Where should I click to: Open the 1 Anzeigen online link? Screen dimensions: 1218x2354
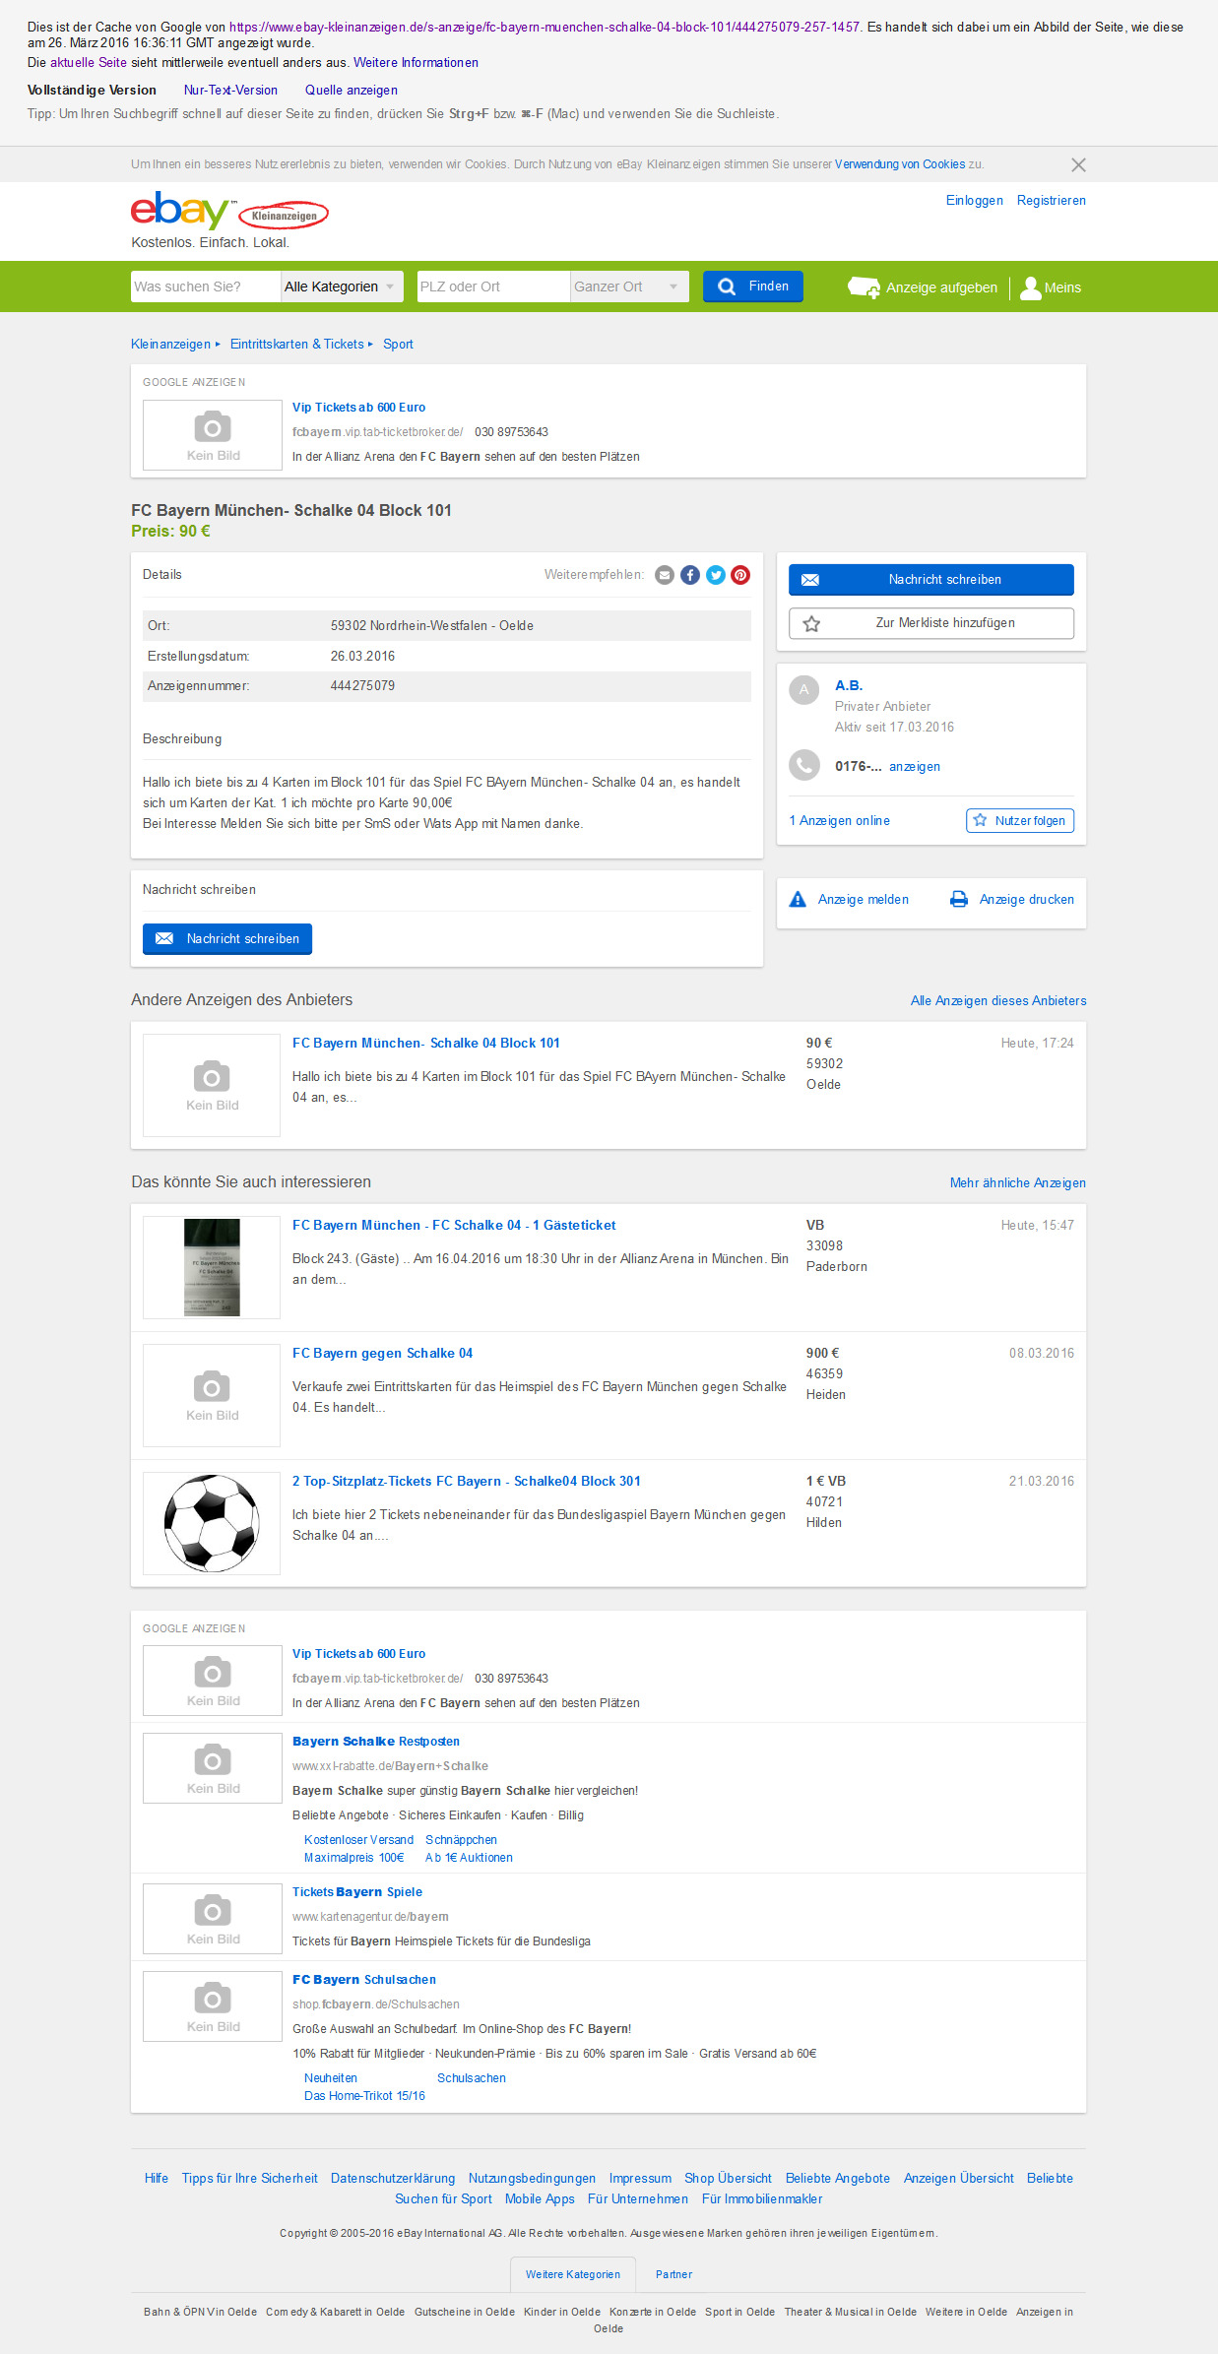839,820
